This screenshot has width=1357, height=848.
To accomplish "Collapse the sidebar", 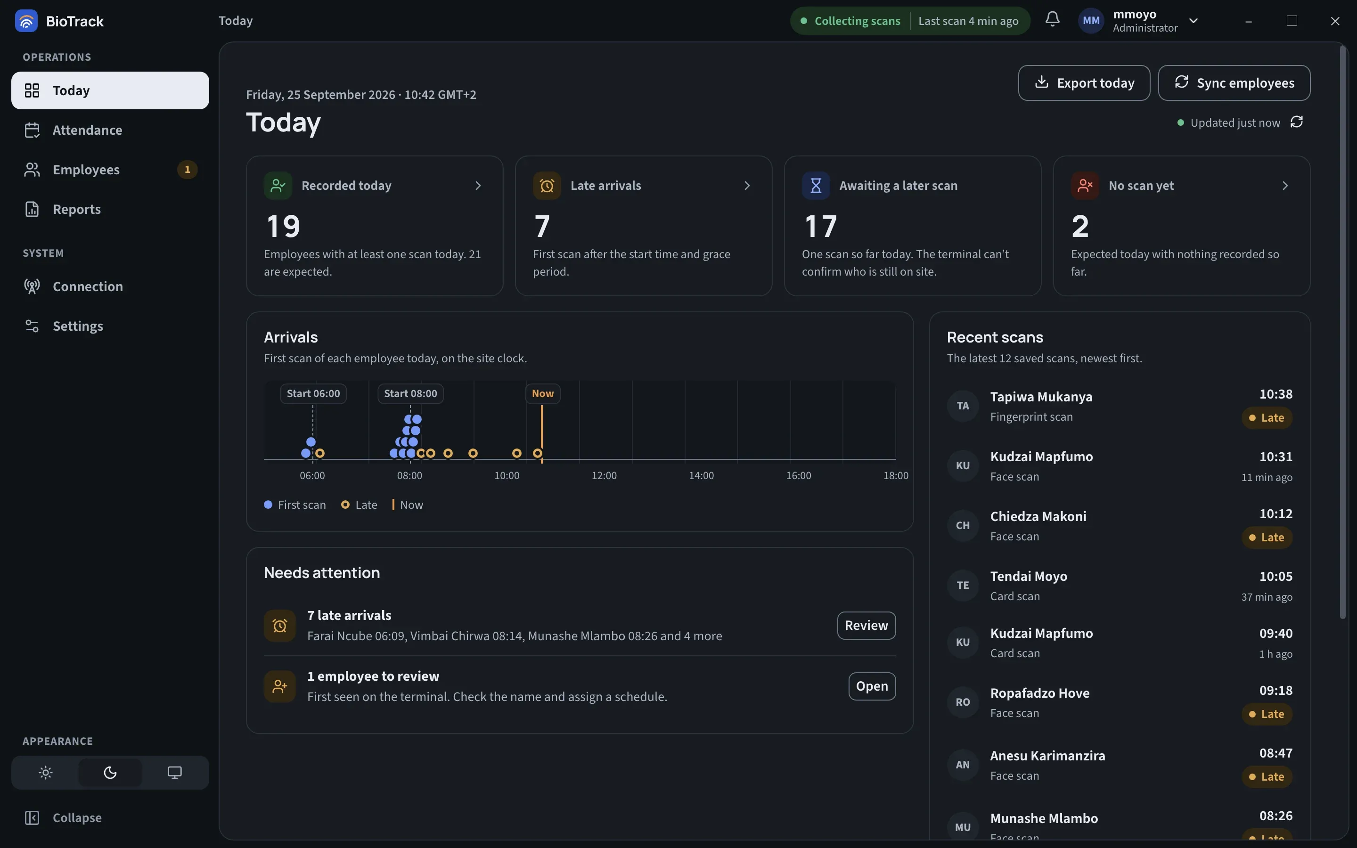I will [110, 818].
